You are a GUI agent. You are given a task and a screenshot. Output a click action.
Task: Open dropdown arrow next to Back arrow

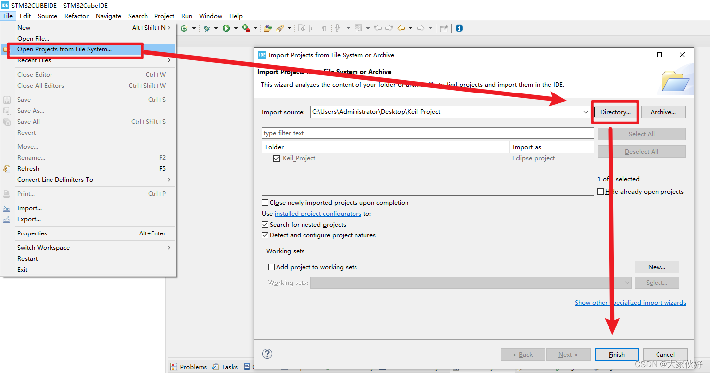coord(410,28)
